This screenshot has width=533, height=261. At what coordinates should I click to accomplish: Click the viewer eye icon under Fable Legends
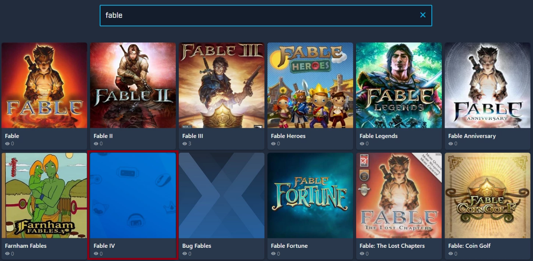coord(362,144)
